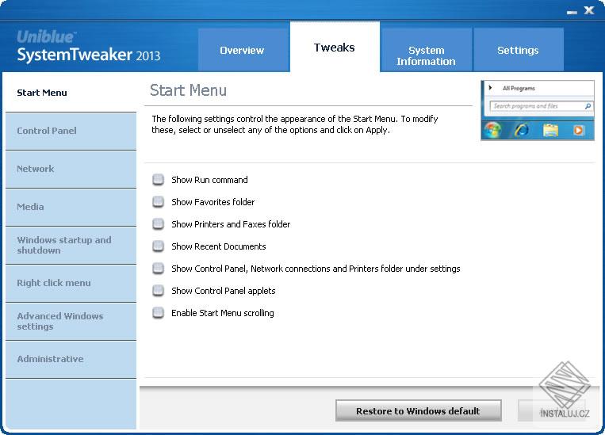605x435 pixels.
Task: Open the Network tweaks category
Action: click(71, 169)
